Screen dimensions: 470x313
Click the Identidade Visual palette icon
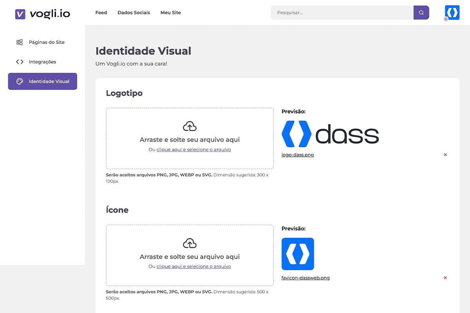[x=20, y=81]
